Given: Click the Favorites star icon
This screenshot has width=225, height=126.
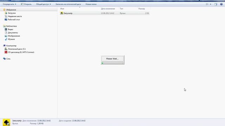Looking at the screenshot, I should click(4, 10).
